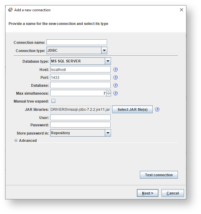Expand the Advanced section
This screenshot has width=201, height=214.
16,141
